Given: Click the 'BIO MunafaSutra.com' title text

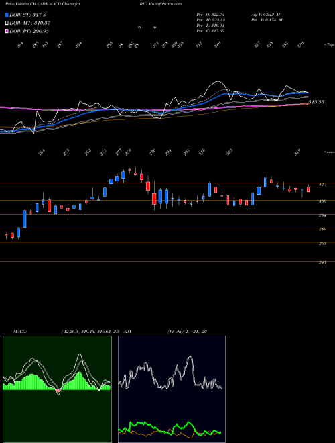Looking at the screenshot, I should (160, 4).
